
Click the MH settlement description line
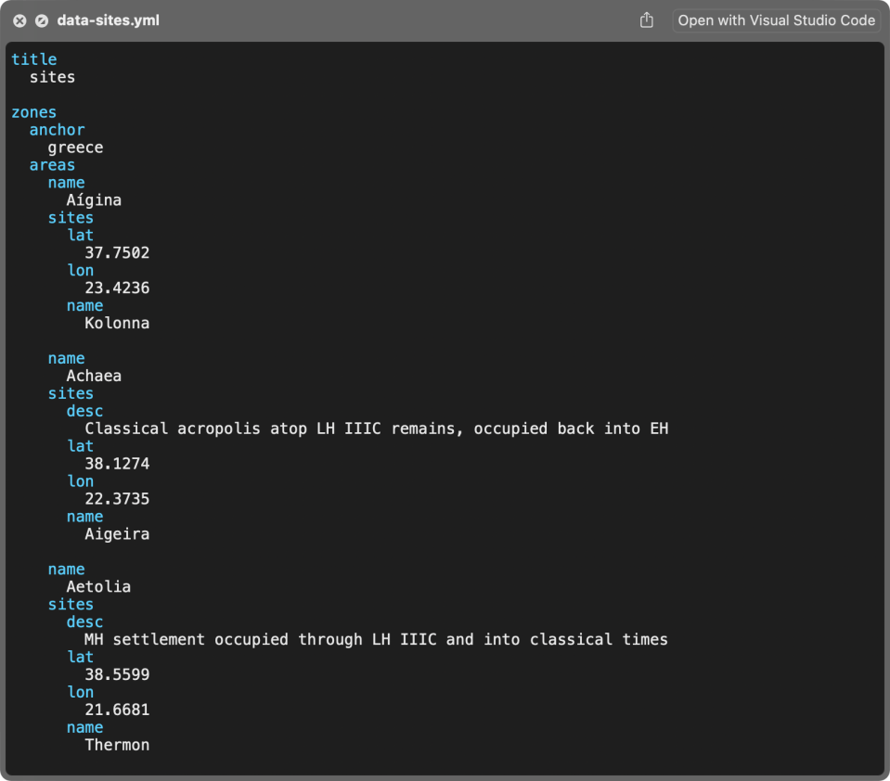tap(376, 640)
